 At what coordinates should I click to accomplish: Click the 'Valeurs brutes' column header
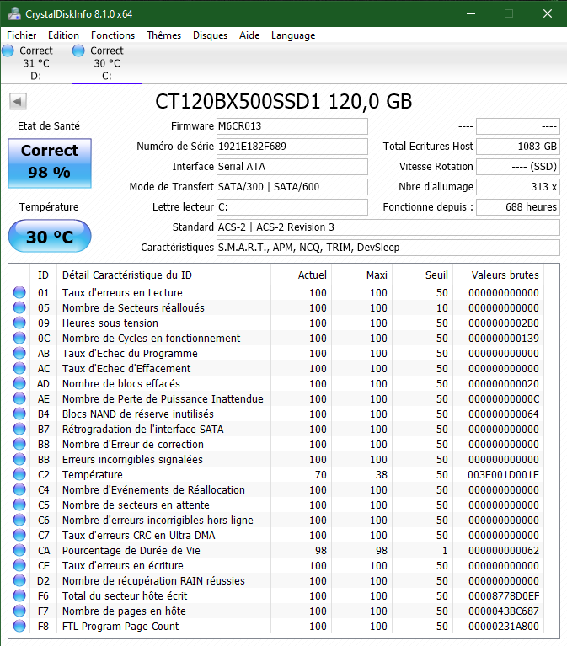click(x=505, y=275)
